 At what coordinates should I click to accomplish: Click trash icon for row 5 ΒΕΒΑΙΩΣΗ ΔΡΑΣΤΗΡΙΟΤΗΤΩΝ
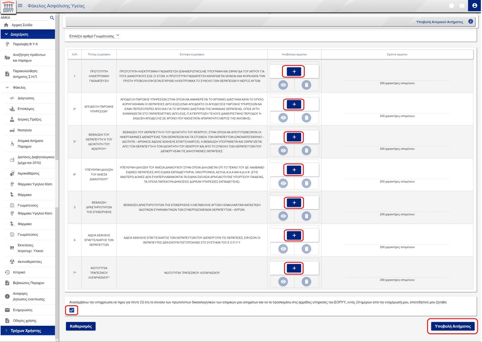[306, 216]
